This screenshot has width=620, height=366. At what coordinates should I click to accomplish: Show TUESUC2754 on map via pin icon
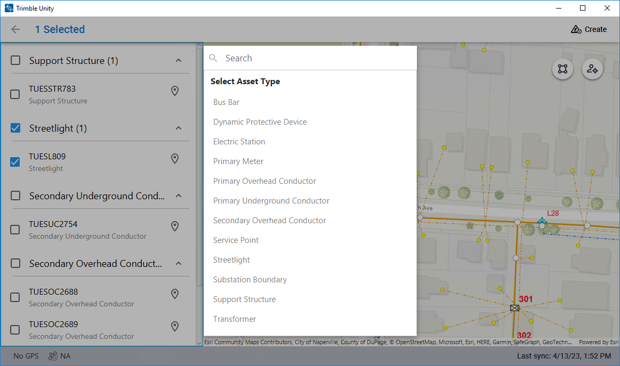tap(174, 226)
